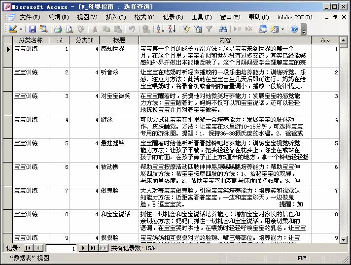351x265 pixels.
Task: Sort records descending with Z-A icon
Action: [x=172, y=29]
